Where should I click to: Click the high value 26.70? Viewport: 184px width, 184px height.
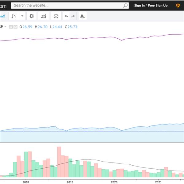click(x=43, y=27)
